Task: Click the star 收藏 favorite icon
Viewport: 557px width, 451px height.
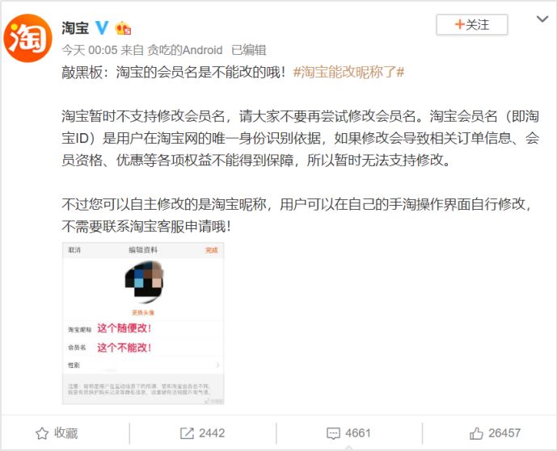Action: coord(42,433)
